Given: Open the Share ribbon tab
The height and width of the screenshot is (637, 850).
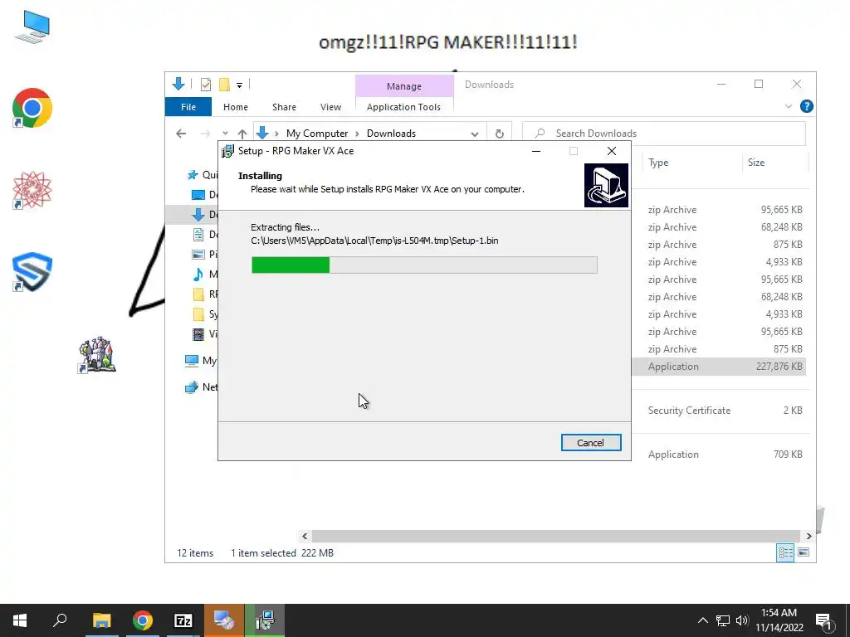Looking at the screenshot, I should (x=284, y=107).
